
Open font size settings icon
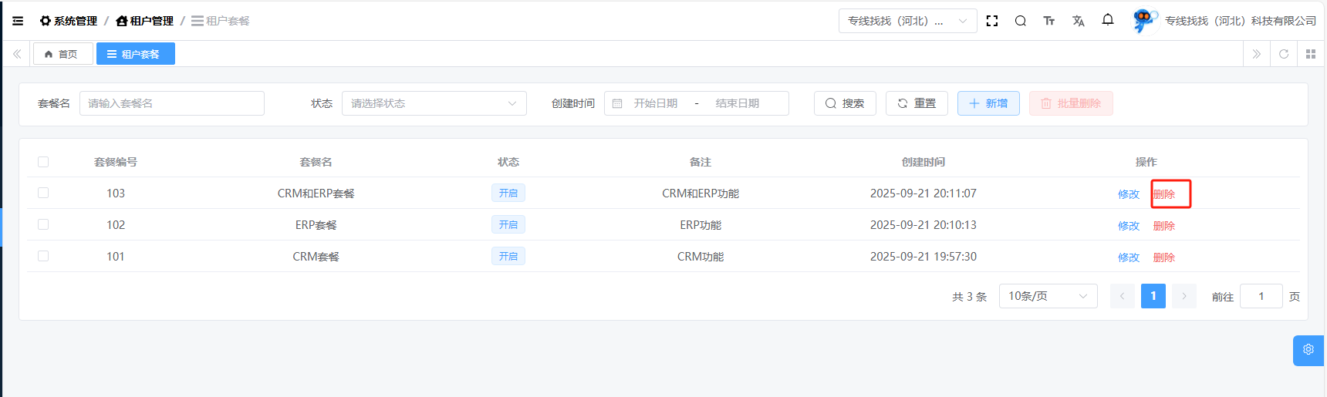coord(1048,21)
